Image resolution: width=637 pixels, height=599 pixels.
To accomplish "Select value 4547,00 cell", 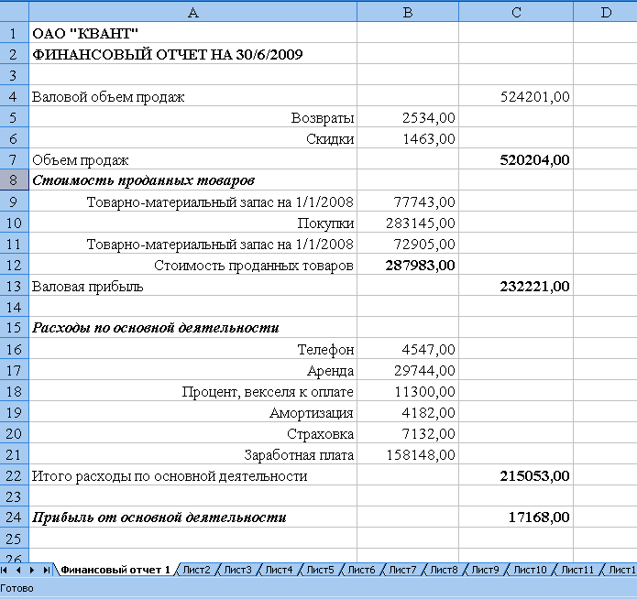I will (408, 349).
